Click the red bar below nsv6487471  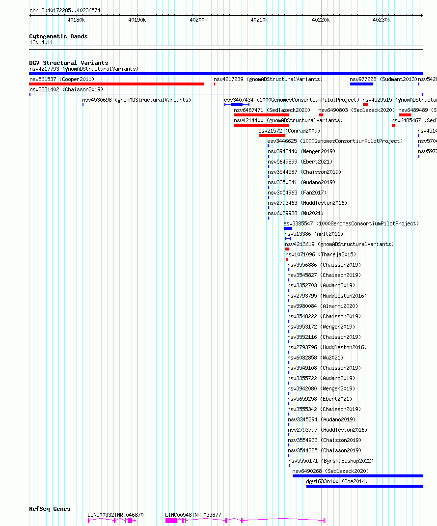coord(262,115)
